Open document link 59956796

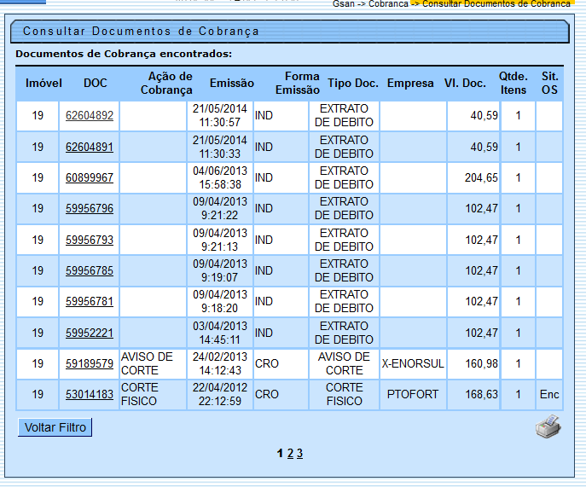[x=90, y=209]
